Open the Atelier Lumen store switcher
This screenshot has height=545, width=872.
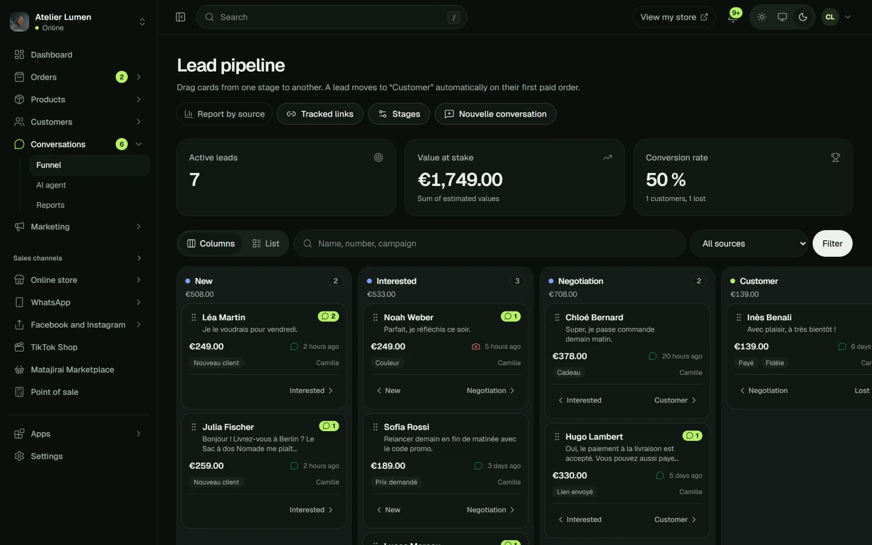[x=78, y=22]
